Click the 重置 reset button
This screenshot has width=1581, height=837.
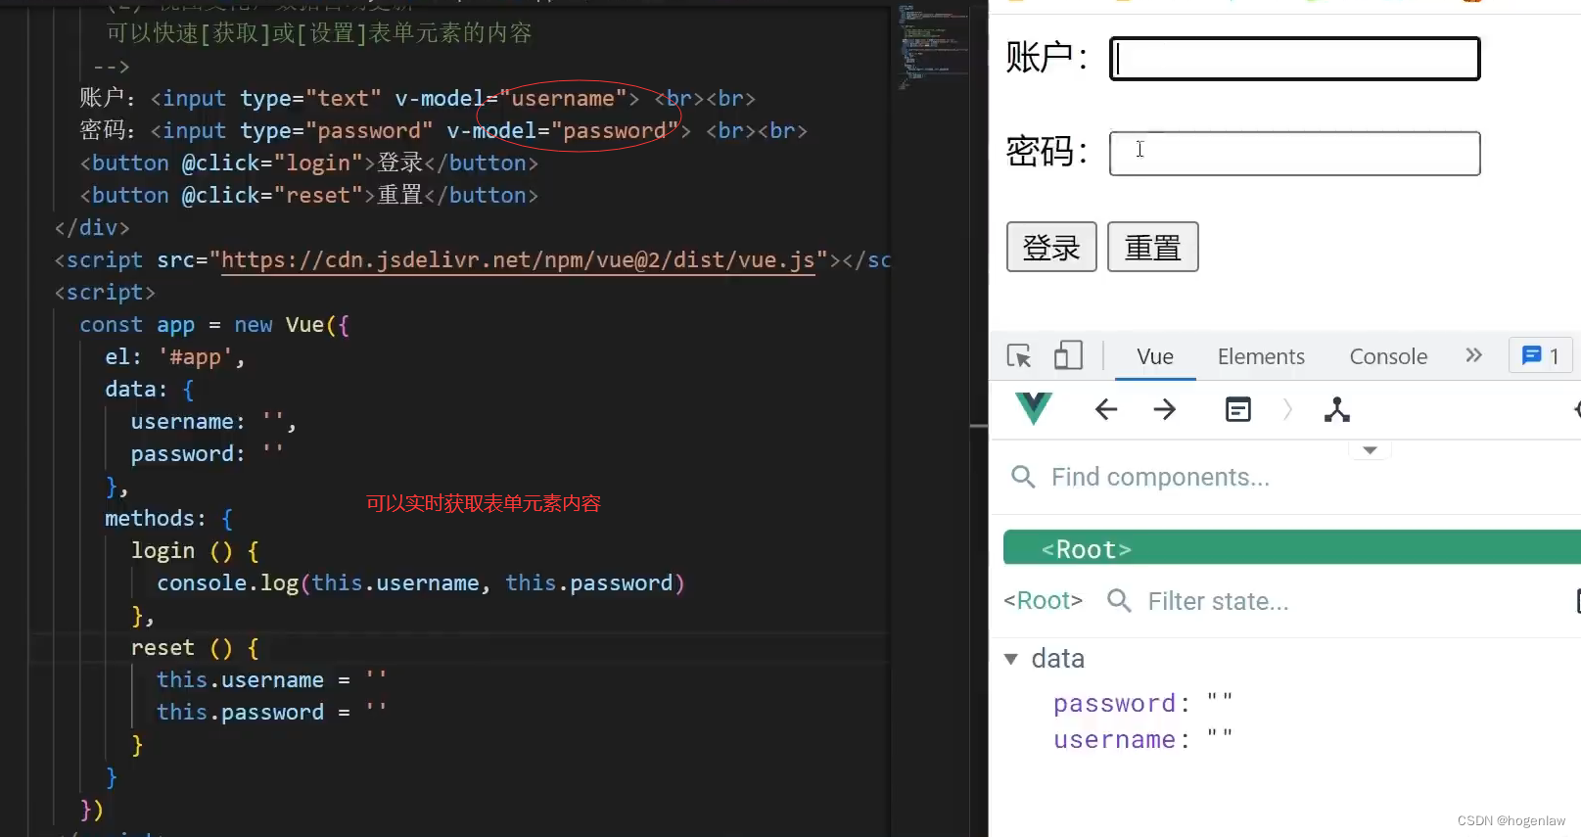[x=1153, y=247]
